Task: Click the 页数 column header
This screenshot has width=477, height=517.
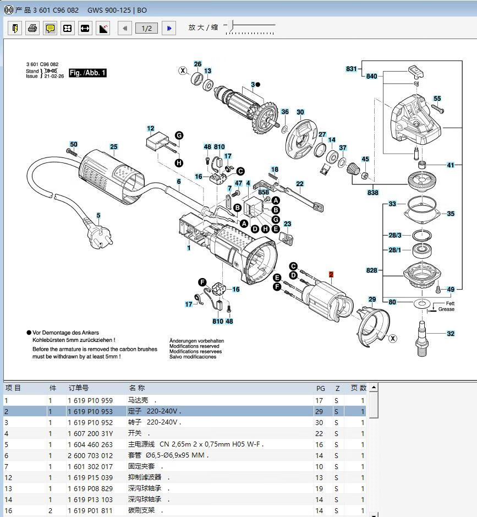Action: click(x=358, y=388)
